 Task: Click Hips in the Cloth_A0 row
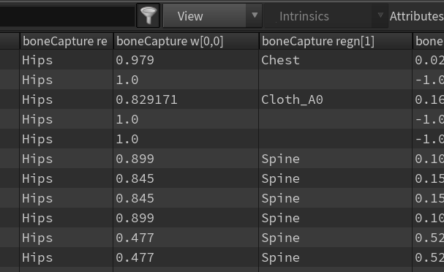tap(37, 99)
